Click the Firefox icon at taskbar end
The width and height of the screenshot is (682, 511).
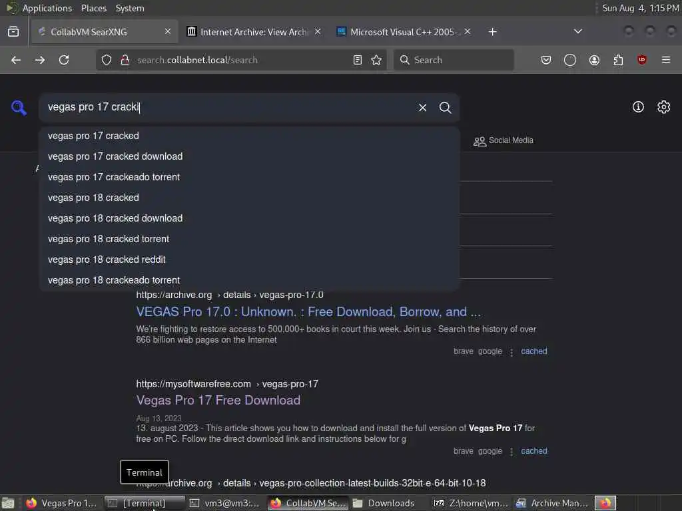(x=605, y=503)
